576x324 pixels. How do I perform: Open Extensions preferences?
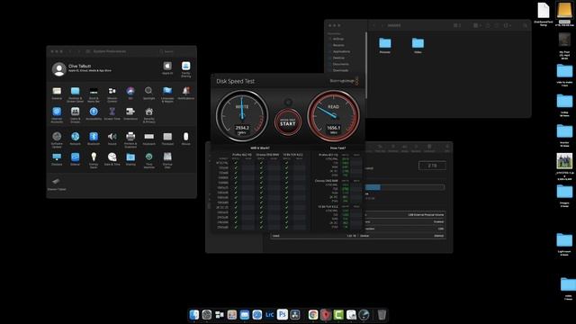pyautogui.click(x=130, y=113)
